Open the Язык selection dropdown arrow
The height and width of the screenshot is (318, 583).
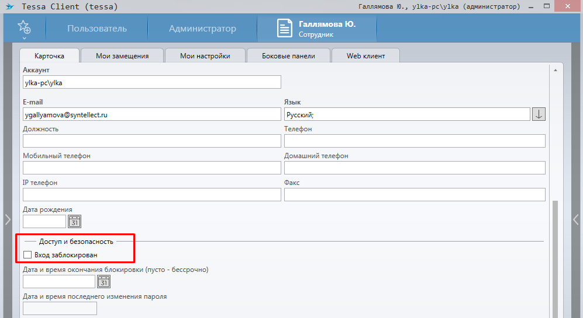(x=539, y=115)
